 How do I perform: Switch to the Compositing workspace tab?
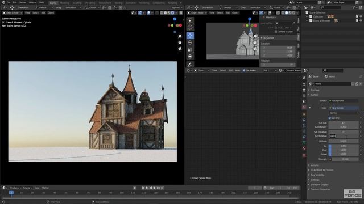pyautogui.click(x=159, y=3)
